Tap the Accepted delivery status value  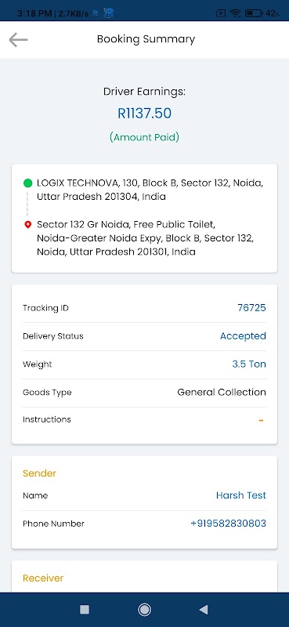[243, 336]
